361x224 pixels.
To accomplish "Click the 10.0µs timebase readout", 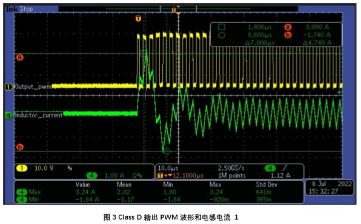I will (x=168, y=168).
